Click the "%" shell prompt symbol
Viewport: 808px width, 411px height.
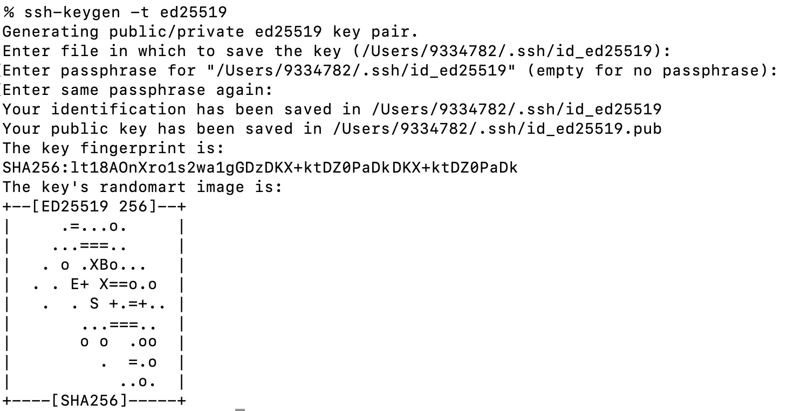pos(8,12)
